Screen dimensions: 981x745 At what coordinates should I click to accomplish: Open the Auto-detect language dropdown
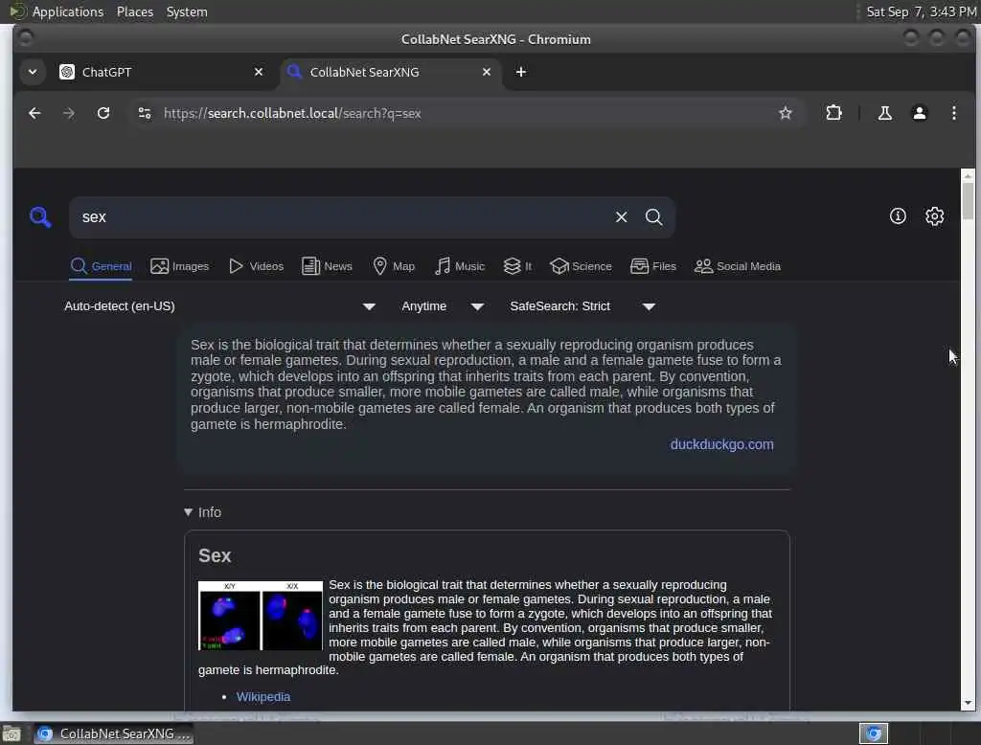point(220,306)
